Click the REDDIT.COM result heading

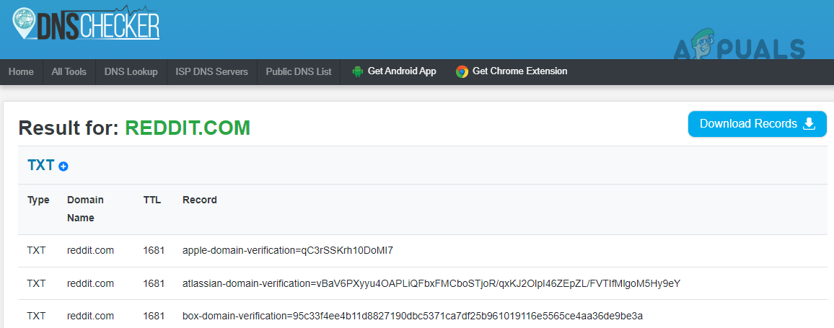(188, 128)
